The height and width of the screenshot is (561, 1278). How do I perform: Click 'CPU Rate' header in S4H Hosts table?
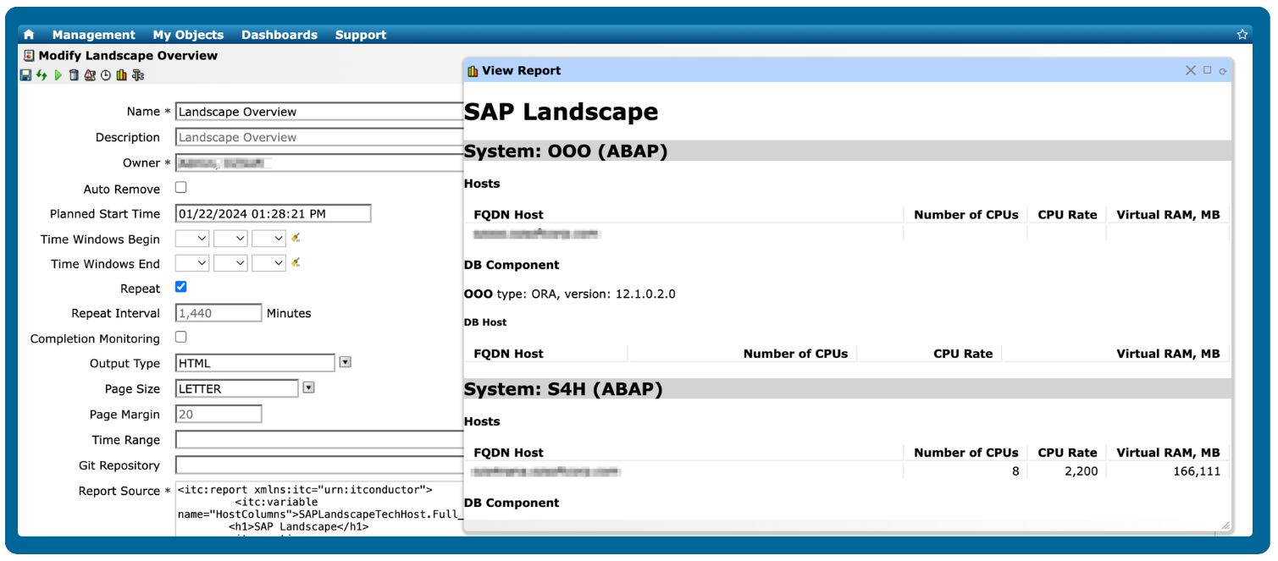point(1067,453)
